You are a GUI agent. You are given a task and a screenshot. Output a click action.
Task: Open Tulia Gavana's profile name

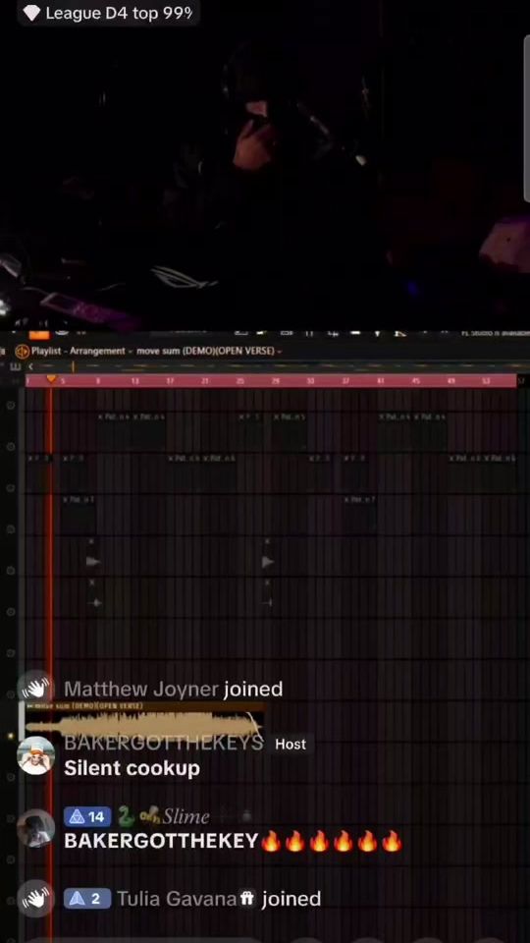click(x=177, y=899)
